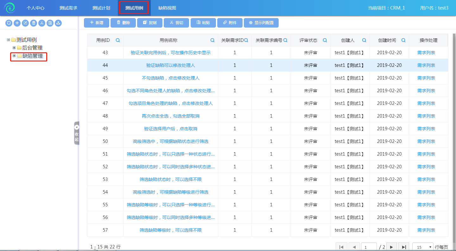
Task: Click the page number input field
Action: pyautogui.click(x=369, y=247)
